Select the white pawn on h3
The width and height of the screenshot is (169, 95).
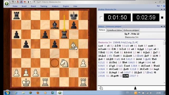click(x=83, y=64)
